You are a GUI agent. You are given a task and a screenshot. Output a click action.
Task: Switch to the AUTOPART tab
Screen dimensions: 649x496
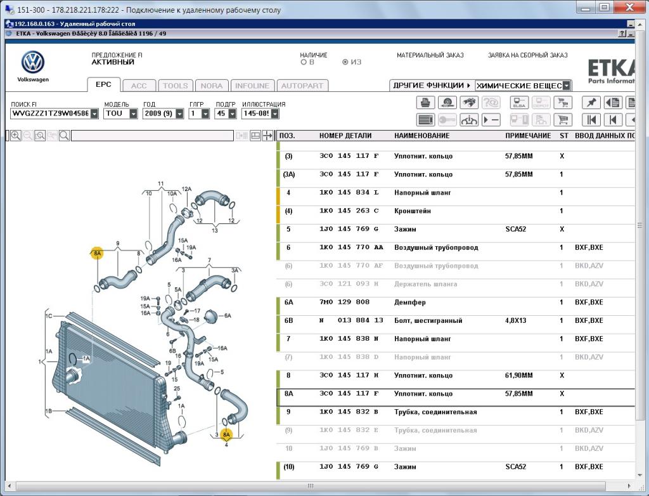[302, 86]
